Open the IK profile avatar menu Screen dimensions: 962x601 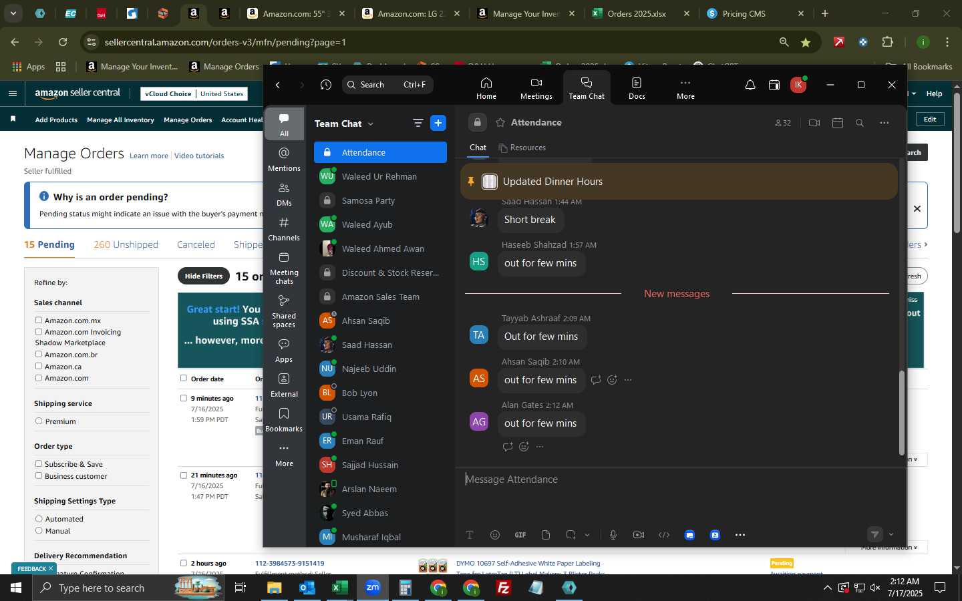pos(798,85)
